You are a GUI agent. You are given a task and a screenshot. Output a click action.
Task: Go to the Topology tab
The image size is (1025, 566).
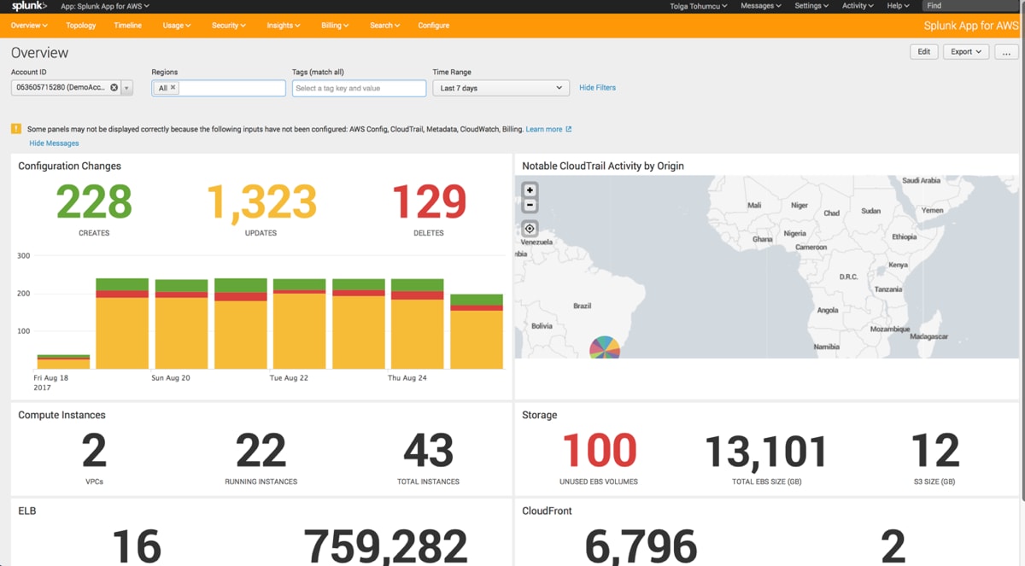(81, 26)
